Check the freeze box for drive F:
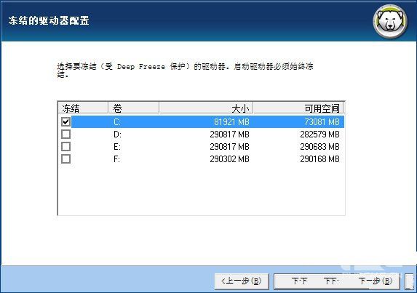This screenshot has height=293, width=417. [65, 158]
